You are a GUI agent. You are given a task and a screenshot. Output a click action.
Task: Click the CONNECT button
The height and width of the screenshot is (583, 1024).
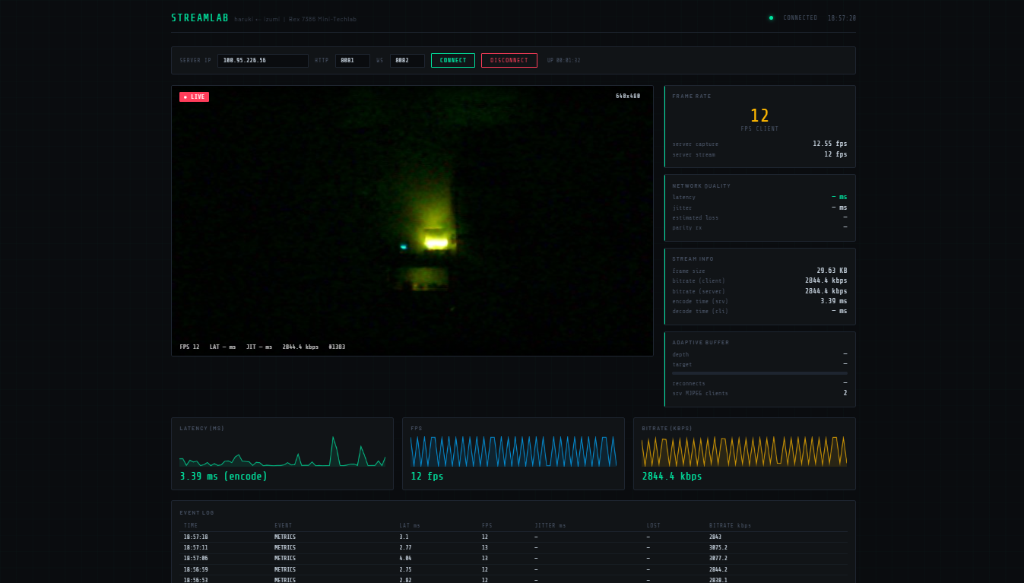pos(453,60)
